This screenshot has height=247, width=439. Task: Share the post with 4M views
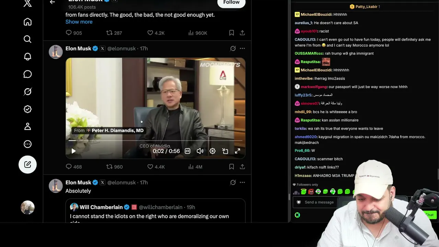click(242, 167)
